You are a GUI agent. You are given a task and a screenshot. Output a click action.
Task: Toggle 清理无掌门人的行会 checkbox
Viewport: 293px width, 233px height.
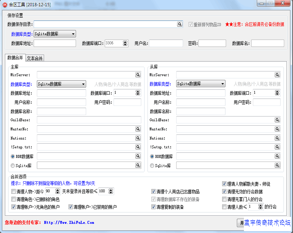[225, 200]
